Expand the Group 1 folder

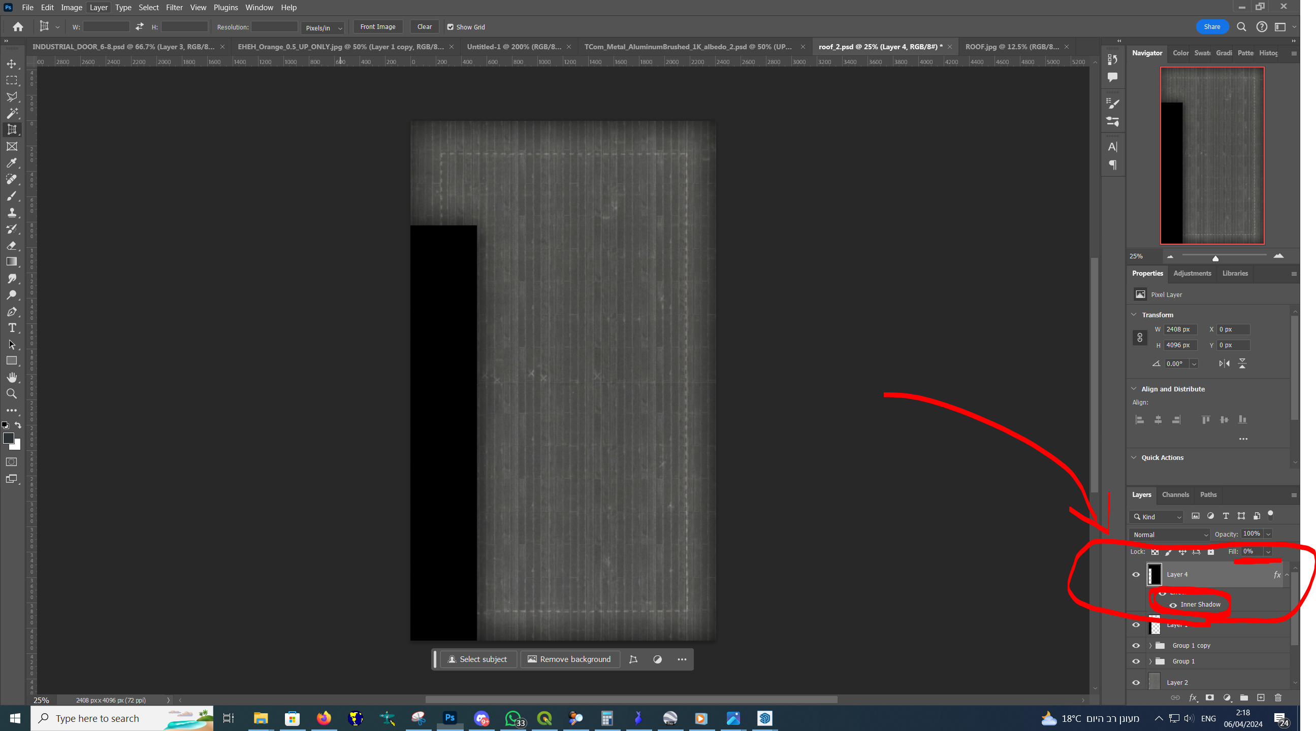coord(1150,661)
